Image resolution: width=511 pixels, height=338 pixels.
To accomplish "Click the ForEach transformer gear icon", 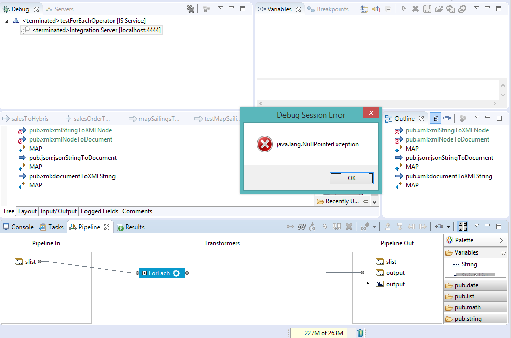I will click(176, 273).
